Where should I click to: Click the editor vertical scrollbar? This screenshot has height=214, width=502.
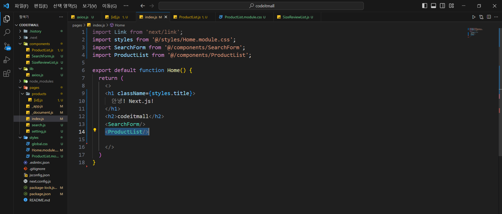coord(500,92)
